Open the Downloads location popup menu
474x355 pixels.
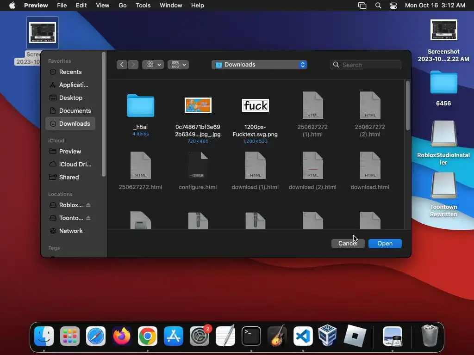(x=259, y=65)
